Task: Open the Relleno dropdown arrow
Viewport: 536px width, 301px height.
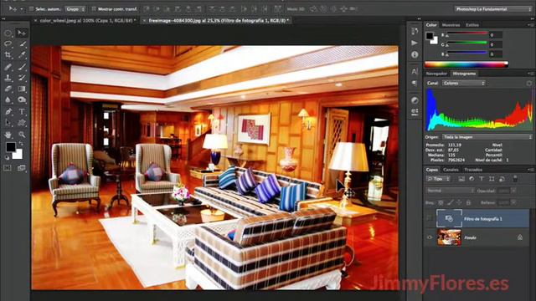Action: coord(513,202)
